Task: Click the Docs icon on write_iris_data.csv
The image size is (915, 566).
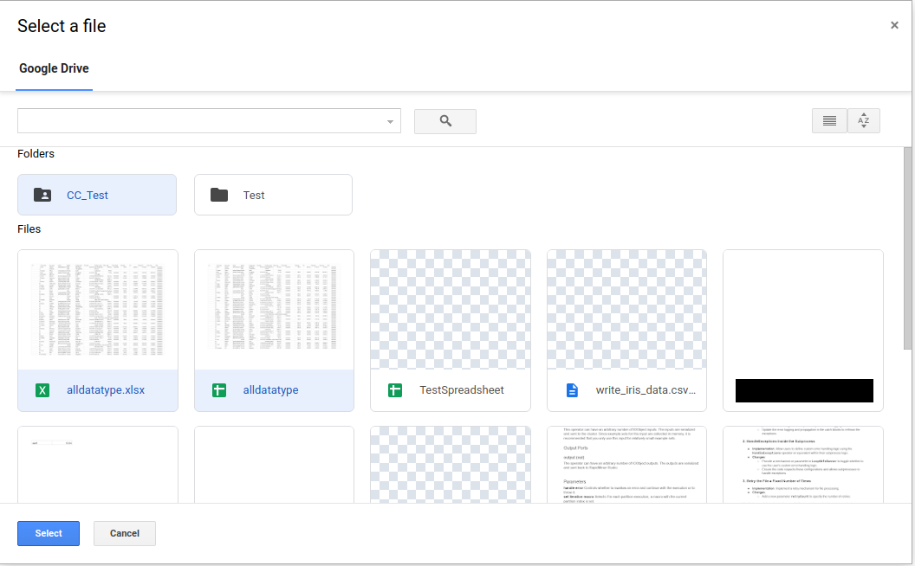Action: [572, 390]
